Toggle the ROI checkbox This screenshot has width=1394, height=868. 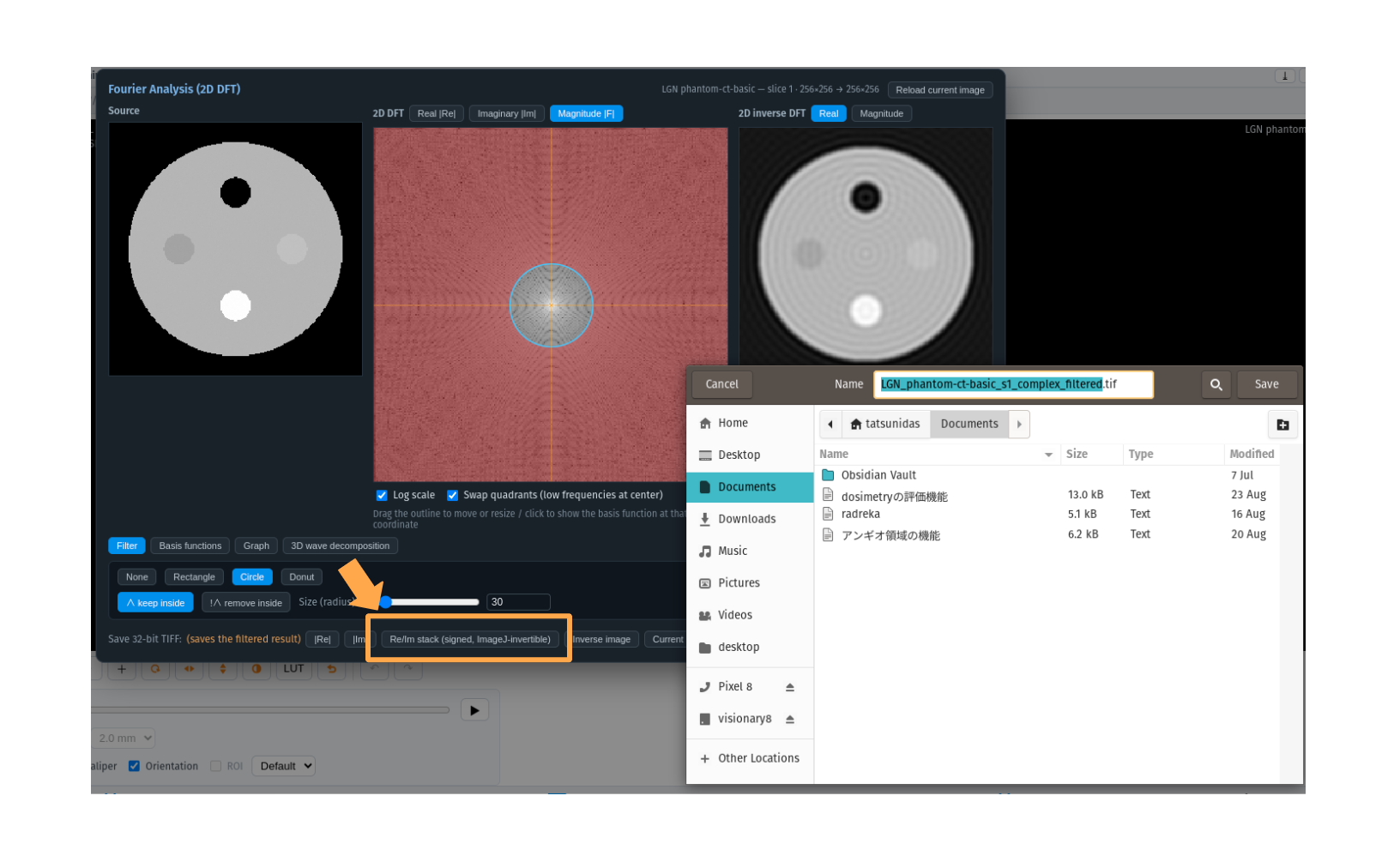coord(216,766)
